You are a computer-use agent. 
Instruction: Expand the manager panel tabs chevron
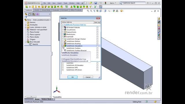(x=50, y=14)
